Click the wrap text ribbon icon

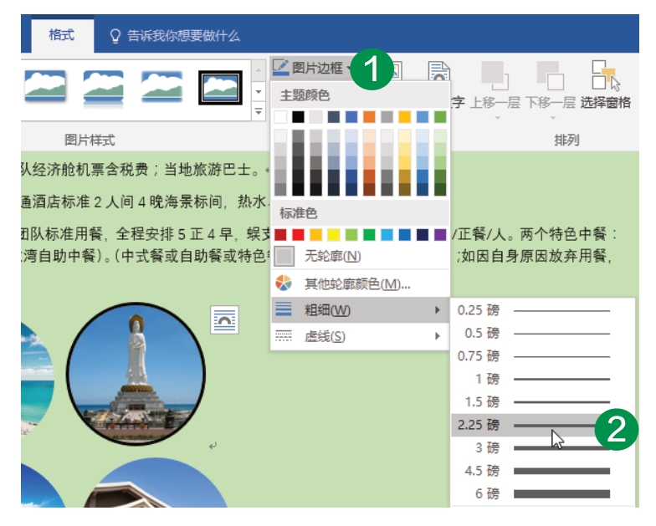[438, 70]
